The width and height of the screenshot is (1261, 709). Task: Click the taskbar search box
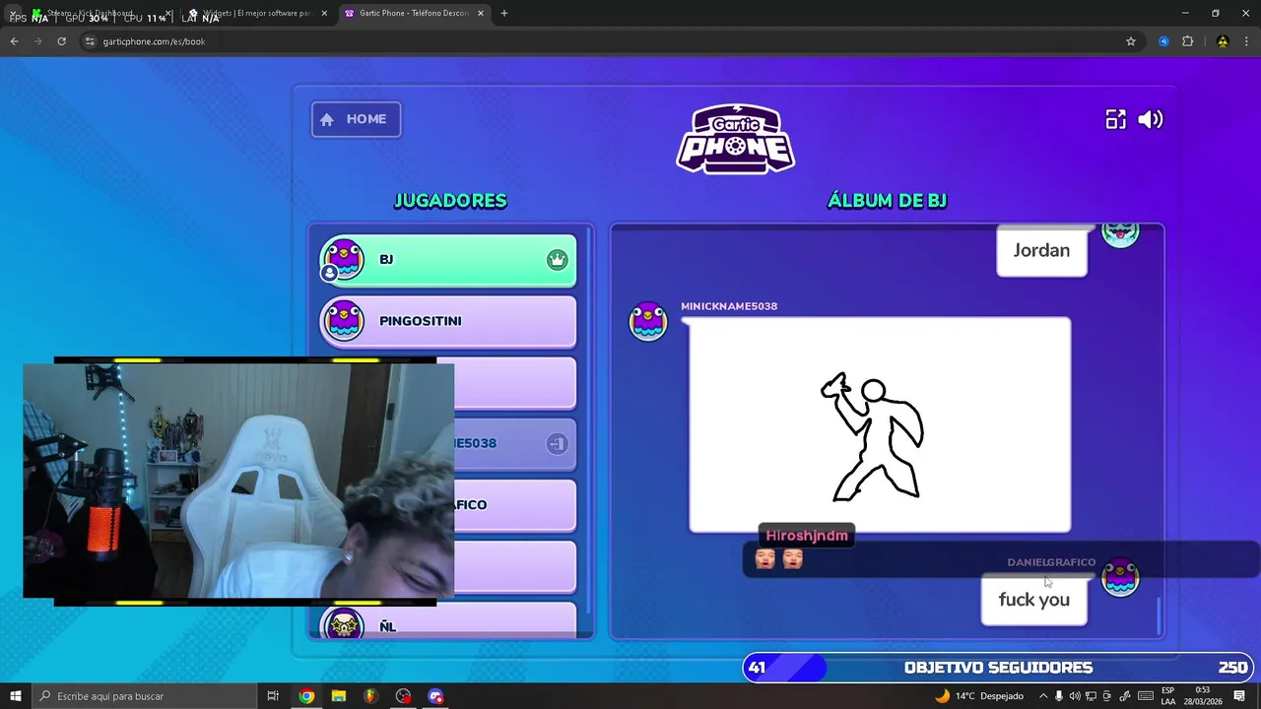click(144, 696)
